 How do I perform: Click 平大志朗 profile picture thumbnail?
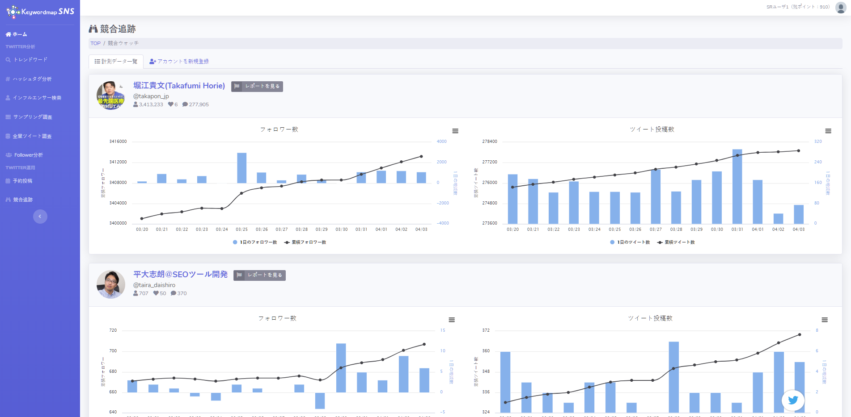point(110,284)
